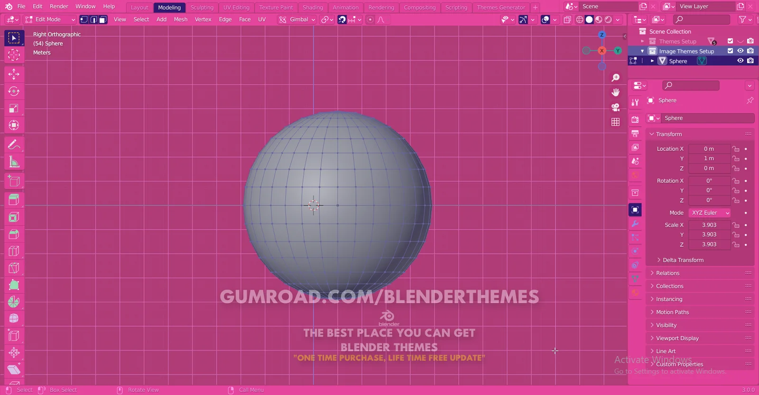
Task: Select solid viewport shading
Action: (x=589, y=19)
